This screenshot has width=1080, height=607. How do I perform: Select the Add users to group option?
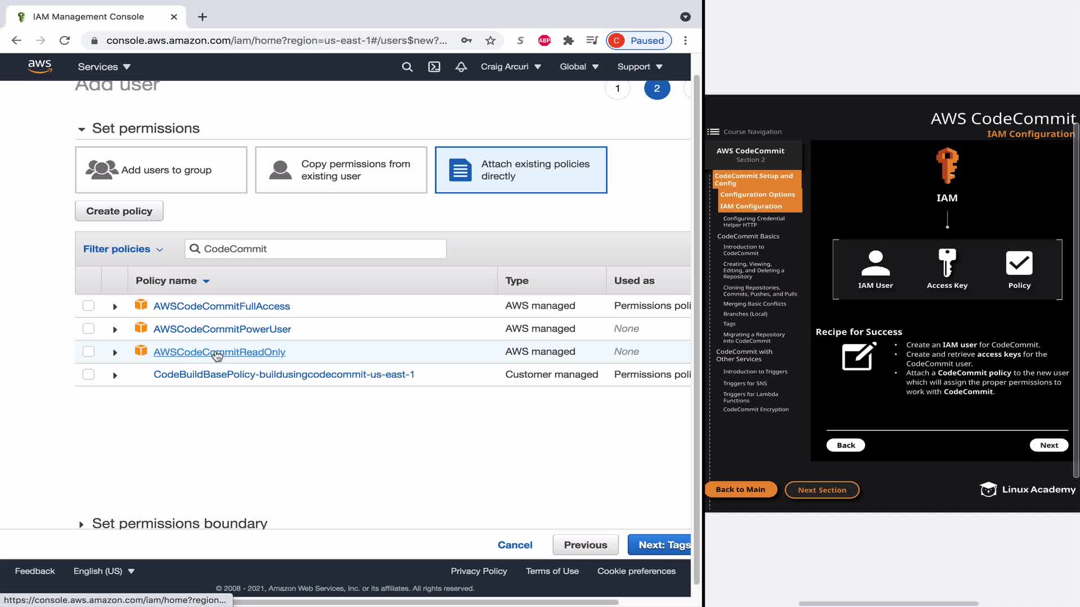pyautogui.click(x=161, y=170)
